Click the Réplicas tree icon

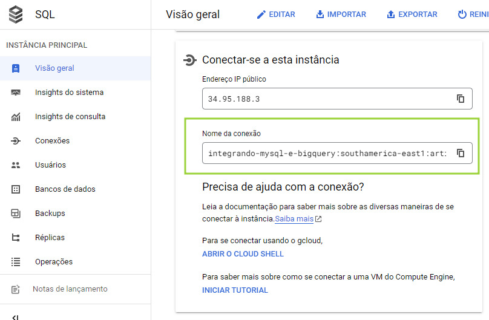click(16, 238)
